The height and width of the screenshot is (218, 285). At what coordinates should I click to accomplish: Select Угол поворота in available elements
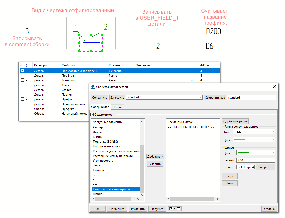[103, 161]
